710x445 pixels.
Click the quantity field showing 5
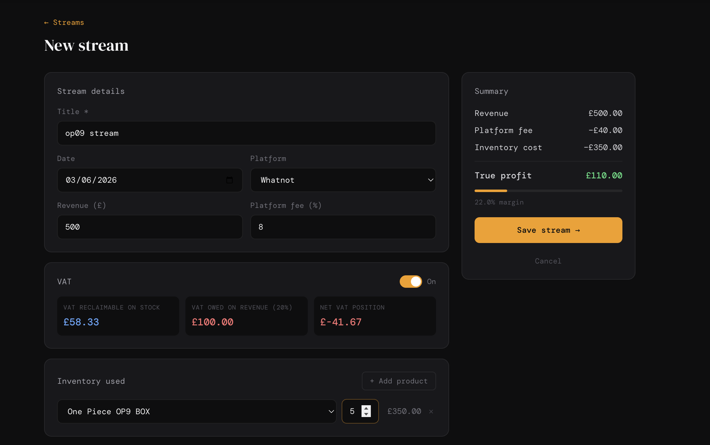pyautogui.click(x=360, y=411)
